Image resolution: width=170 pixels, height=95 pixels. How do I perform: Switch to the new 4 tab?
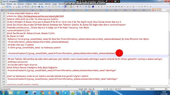(5, 10)
